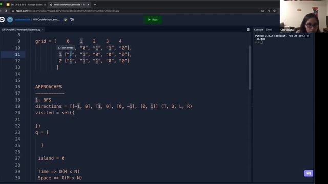
Task: Clear the console with X icon
Action: click(x=308, y=36)
